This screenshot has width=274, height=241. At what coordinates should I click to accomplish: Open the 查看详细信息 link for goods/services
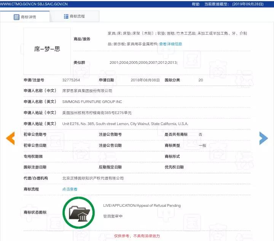(170, 44)
